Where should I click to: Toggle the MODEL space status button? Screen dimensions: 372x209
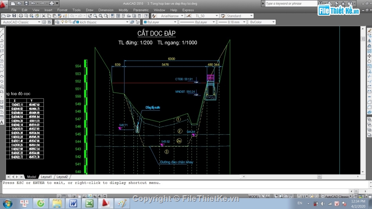pyautogui.click(x=254, y=196)
